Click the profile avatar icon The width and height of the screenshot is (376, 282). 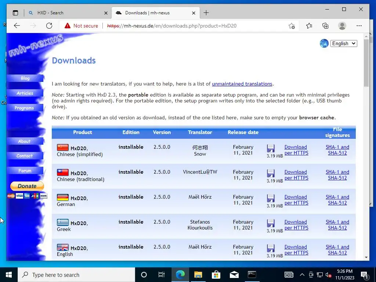point(342,26)
